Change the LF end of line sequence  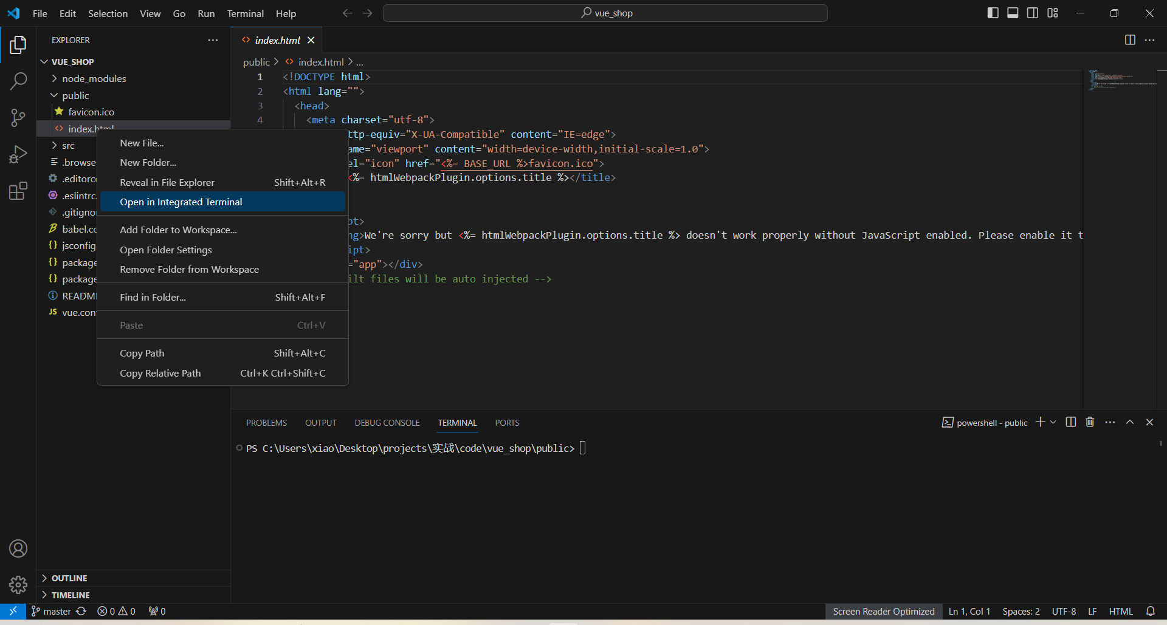pos(1092,611)
